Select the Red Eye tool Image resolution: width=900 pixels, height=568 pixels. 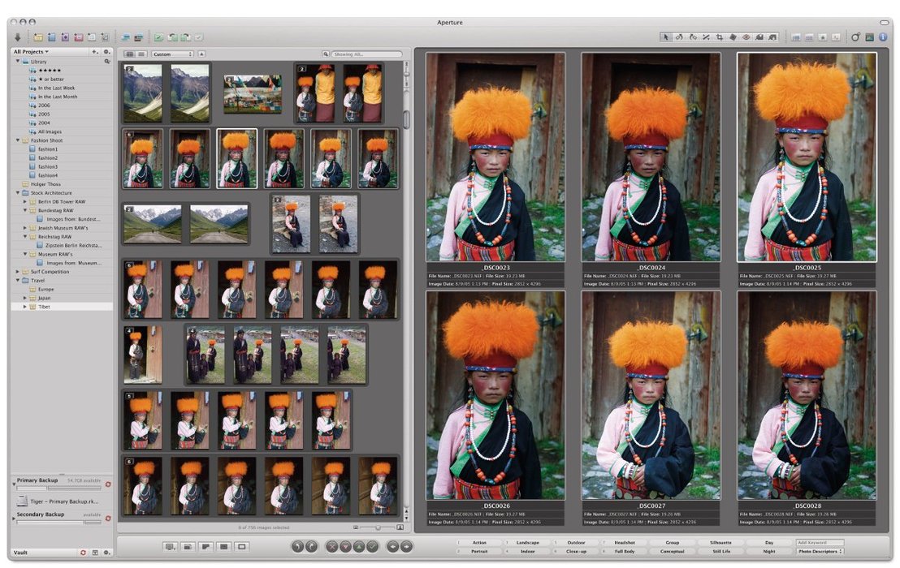(746, 37)
